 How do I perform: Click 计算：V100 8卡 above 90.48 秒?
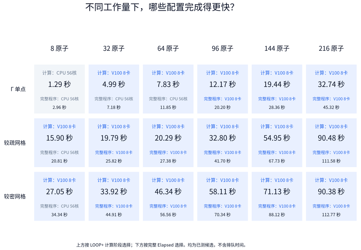(331, 127)
